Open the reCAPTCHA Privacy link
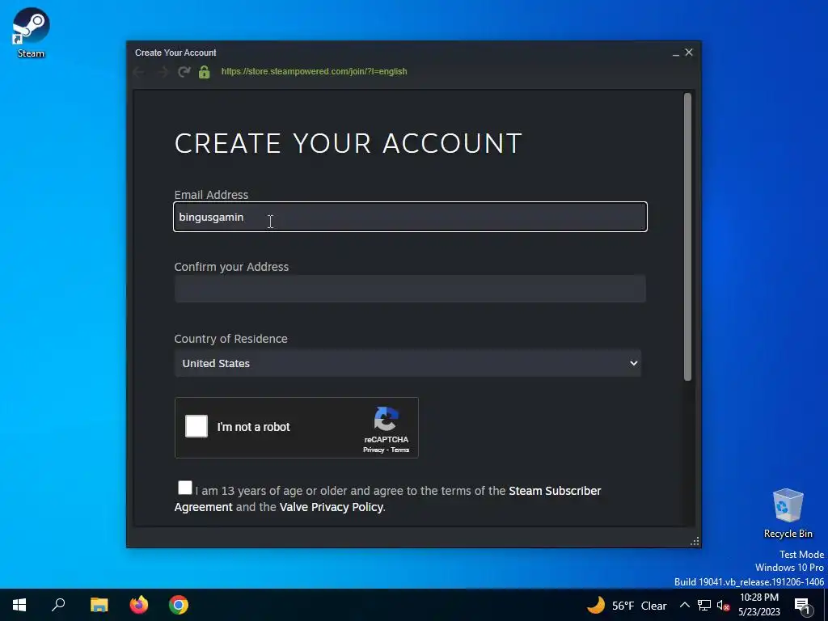This screenshot has height=621, width=828. tap(374, 450)
